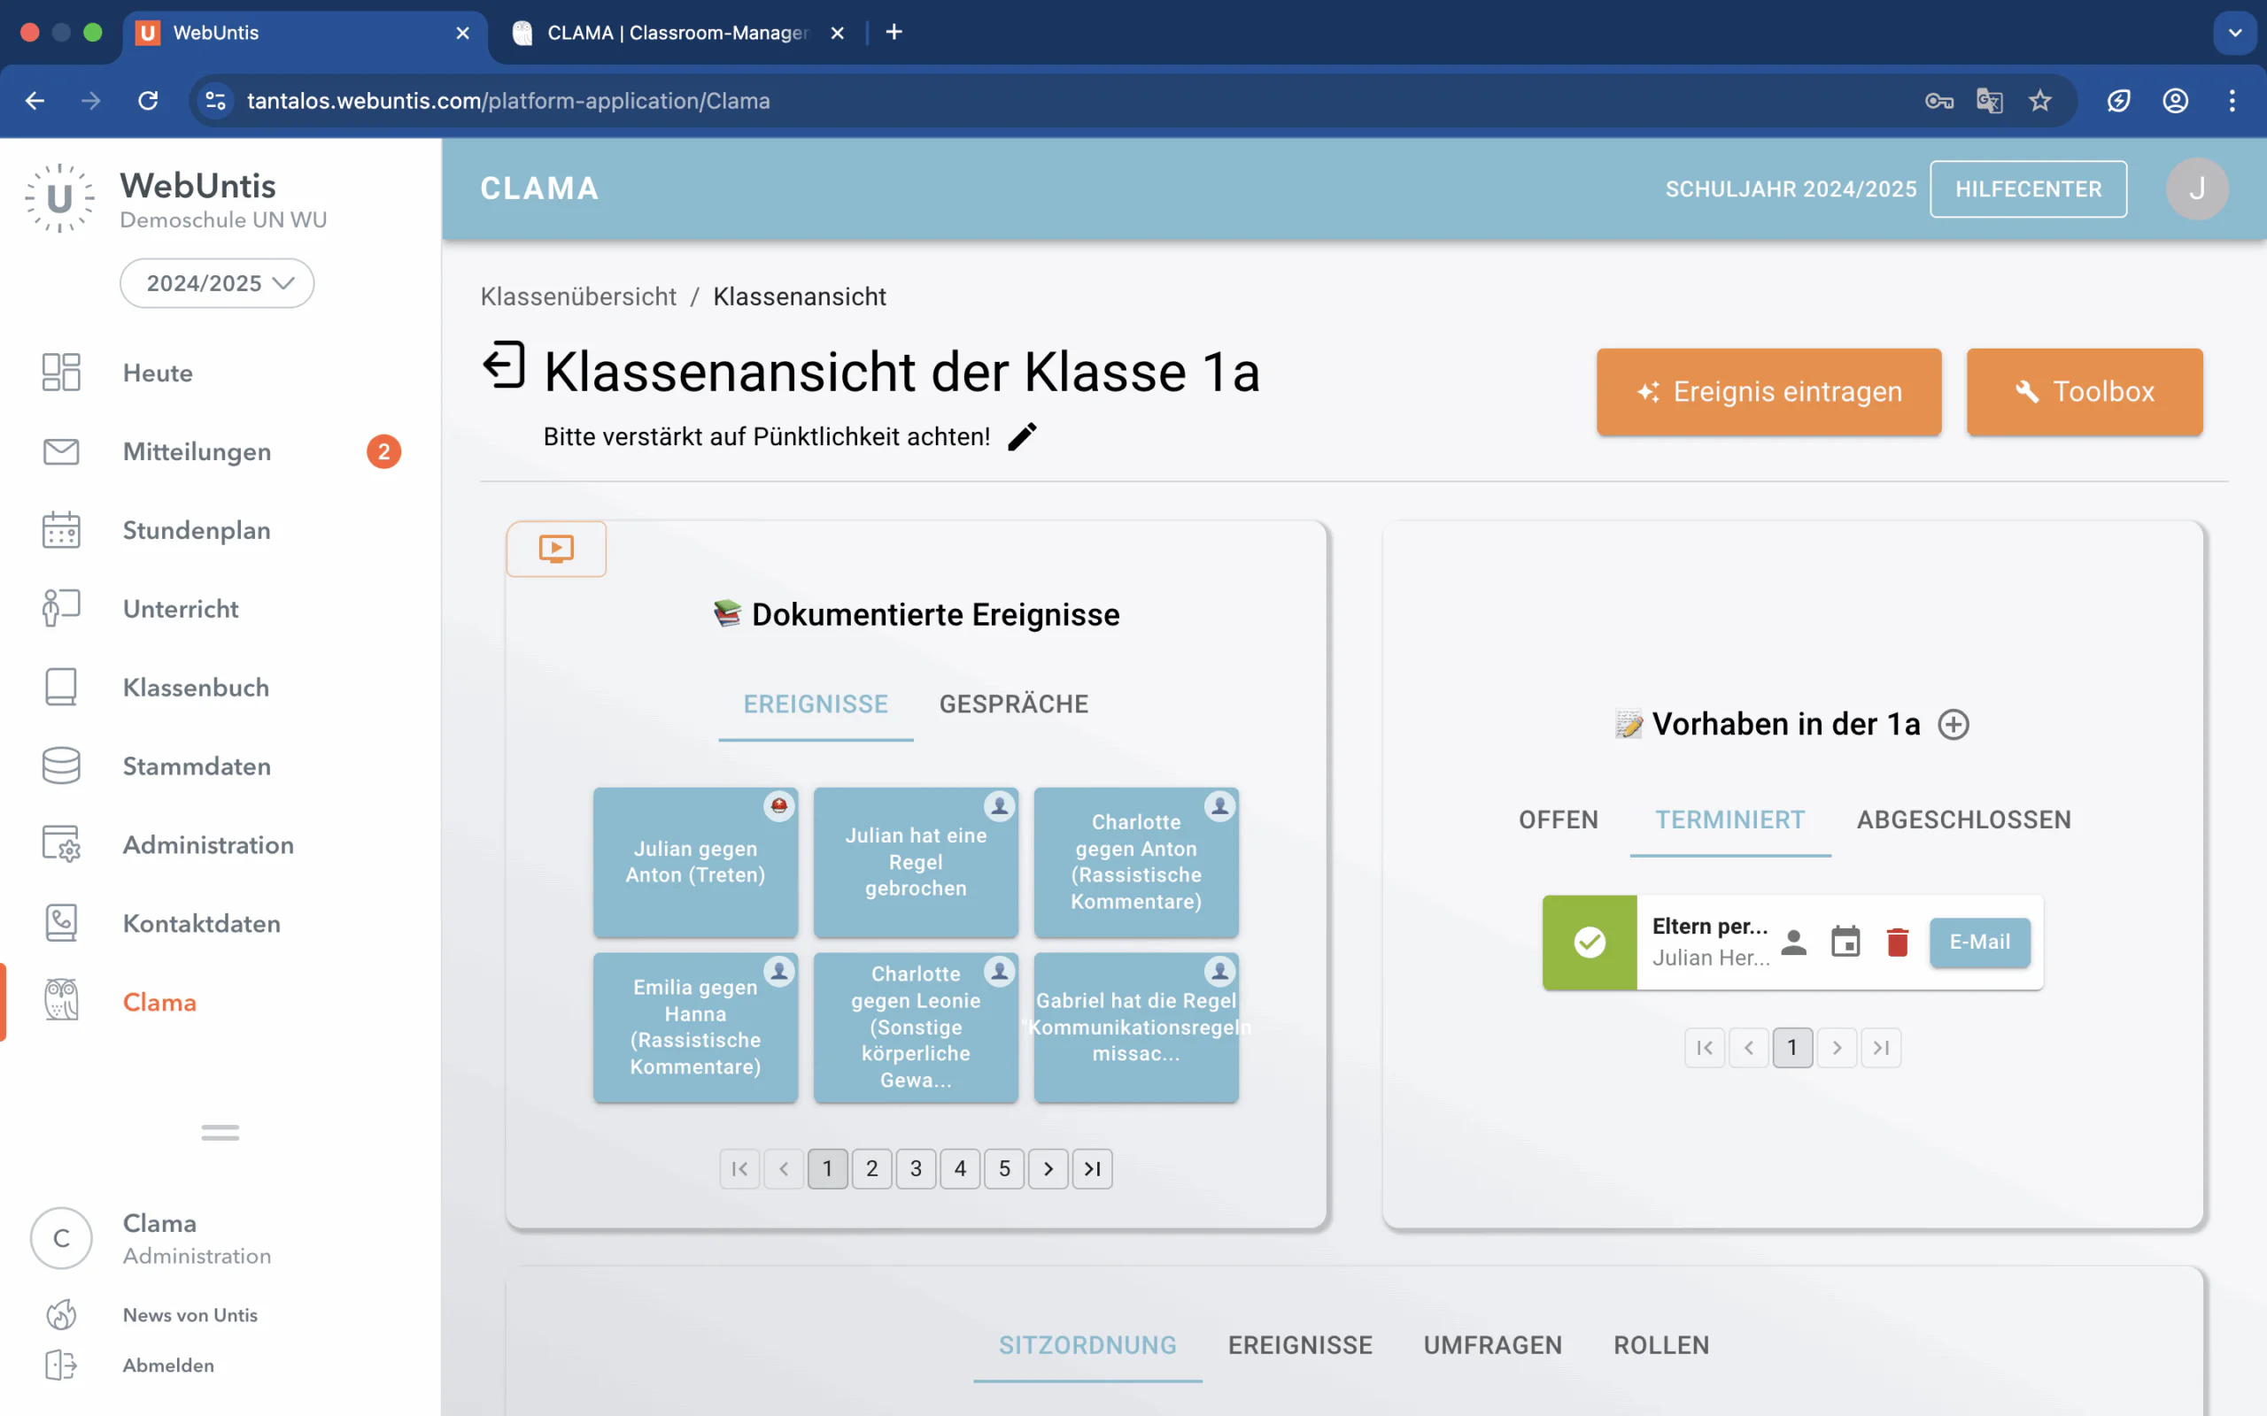
Task: Select the ABGESCHLOSSEN tab
Action: pyautogui.click(x=1962, y=820)
